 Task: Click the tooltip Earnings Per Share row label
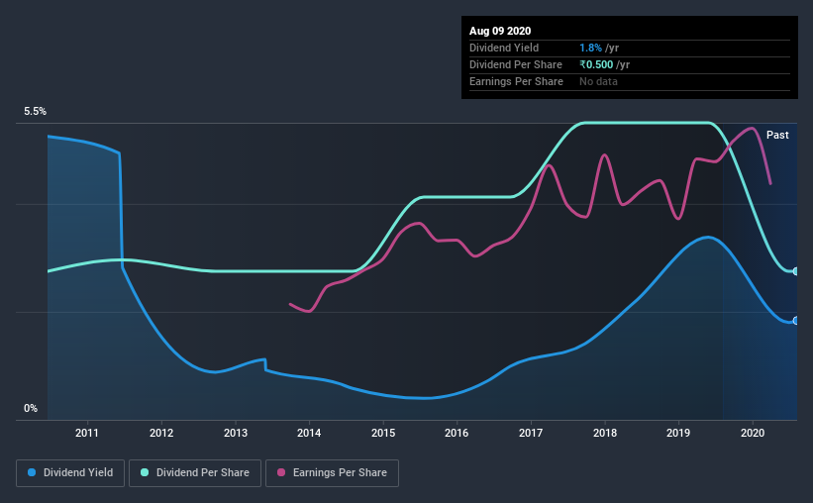coord(516,81)
